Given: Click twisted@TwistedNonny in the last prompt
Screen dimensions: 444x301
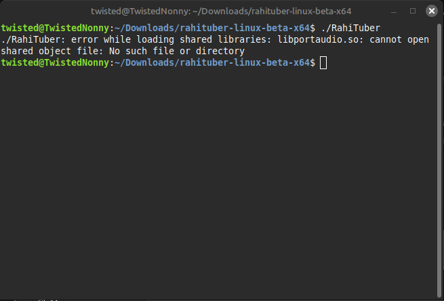Looking at the screenshot, I should coord(55,62).
